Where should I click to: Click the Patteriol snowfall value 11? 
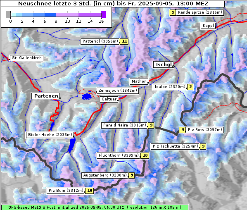pyautogui.click(x=124, y=41)
